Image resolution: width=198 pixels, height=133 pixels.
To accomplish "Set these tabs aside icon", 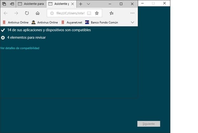I will coord(12,4).
